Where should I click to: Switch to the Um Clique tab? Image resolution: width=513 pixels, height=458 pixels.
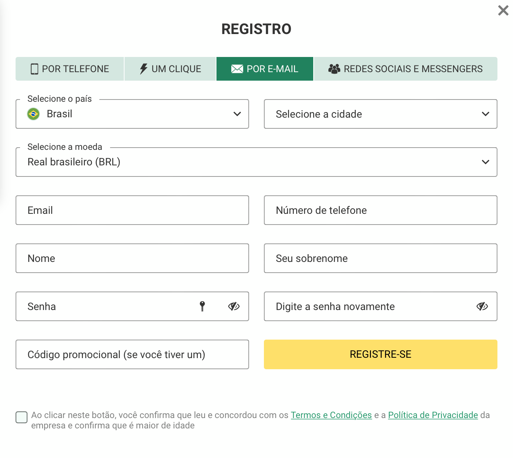pyautogui.click(x=170, y=69)
